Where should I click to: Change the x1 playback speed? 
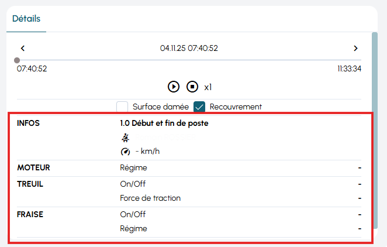[208, 87]
